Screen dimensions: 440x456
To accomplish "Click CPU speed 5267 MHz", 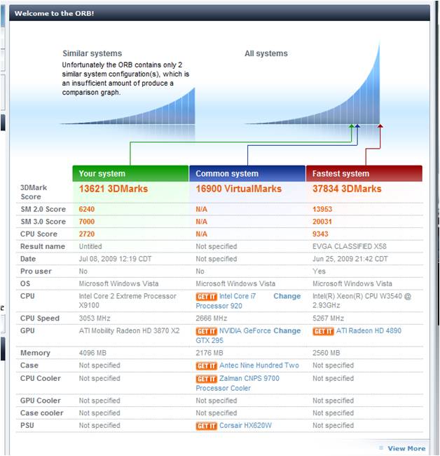I will tap(328, 318).
